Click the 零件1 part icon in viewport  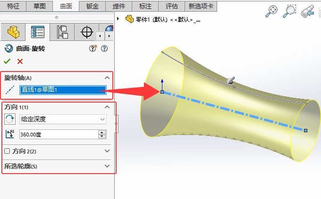[129, 19]
